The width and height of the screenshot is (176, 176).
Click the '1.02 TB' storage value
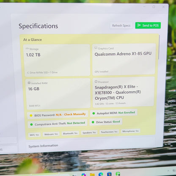click(33, 55)
